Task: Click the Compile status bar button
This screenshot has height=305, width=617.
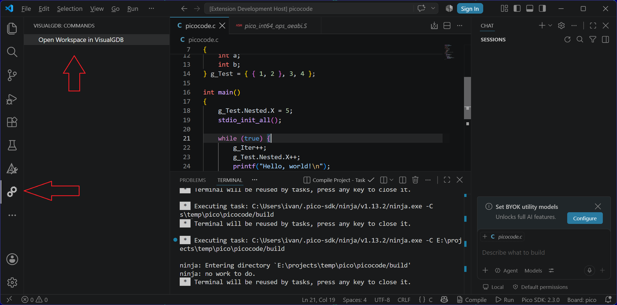Action: coord(472,300)
